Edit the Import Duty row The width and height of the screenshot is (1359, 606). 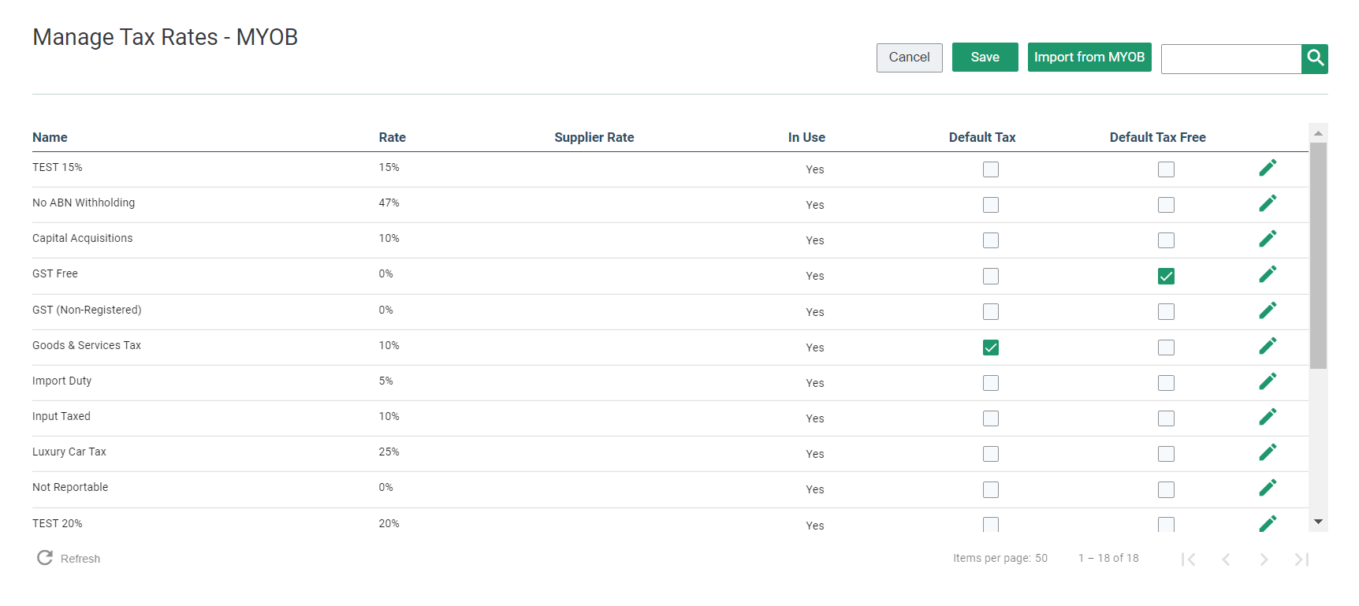click(1268, 381)
